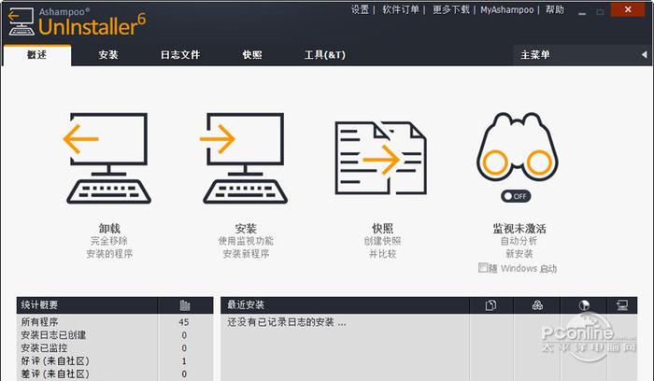Switch to the 日志文件 tab
Image resolution: width=654 pixels, height=381 pixels.
(180, 54)
